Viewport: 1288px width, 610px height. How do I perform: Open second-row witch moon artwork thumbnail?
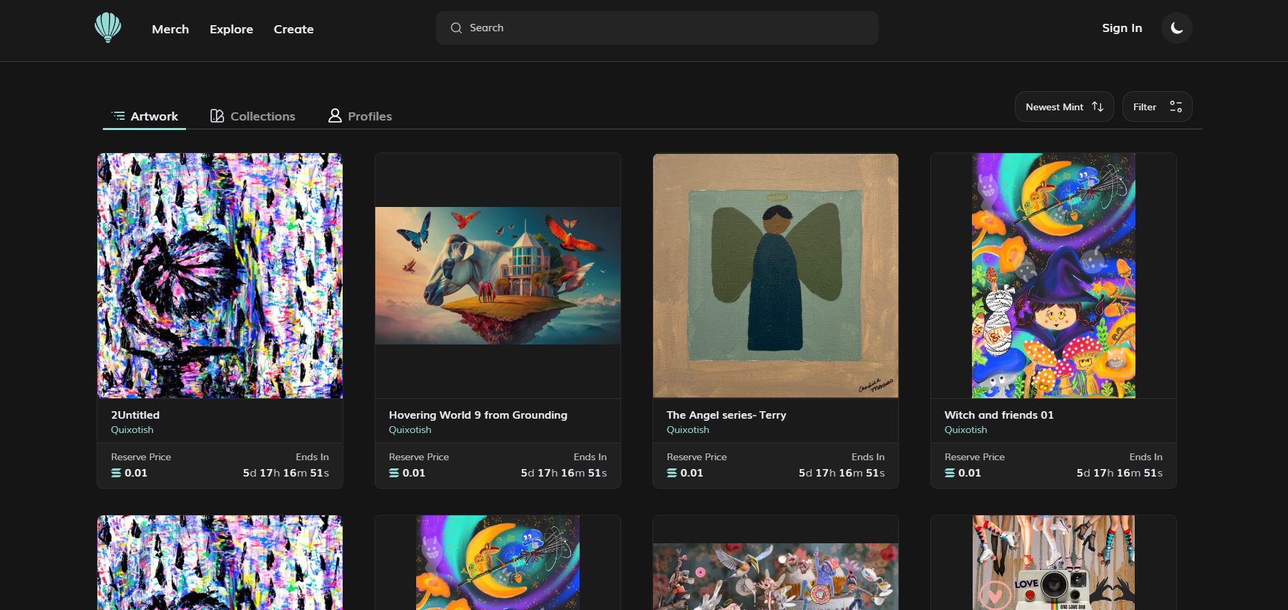[498, 562]
